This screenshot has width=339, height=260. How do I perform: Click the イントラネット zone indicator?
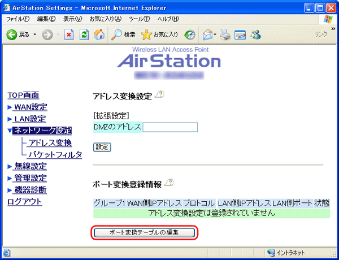point(286,253)
